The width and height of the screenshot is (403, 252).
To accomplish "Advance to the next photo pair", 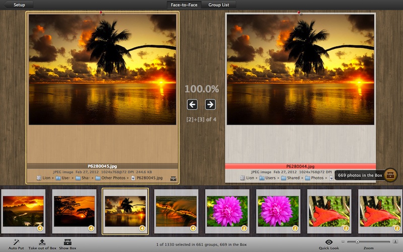I will pos(210,104).
